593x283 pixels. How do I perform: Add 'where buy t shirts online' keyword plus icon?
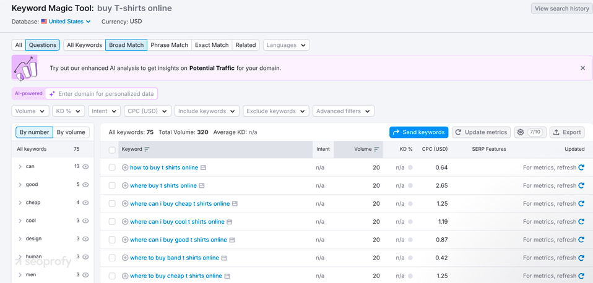125,185
